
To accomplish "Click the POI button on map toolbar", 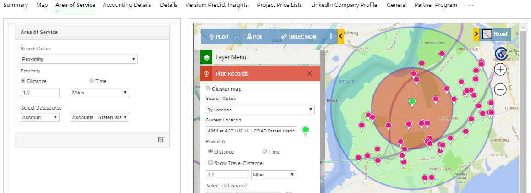I will pos(254,37).
